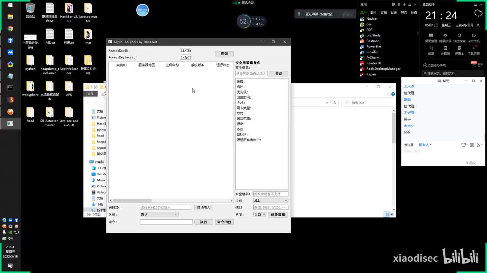Open the 系统 dropdown set to 默认
Screen dimensions: 487x273
pyautogui.click(x=159, y=215)
